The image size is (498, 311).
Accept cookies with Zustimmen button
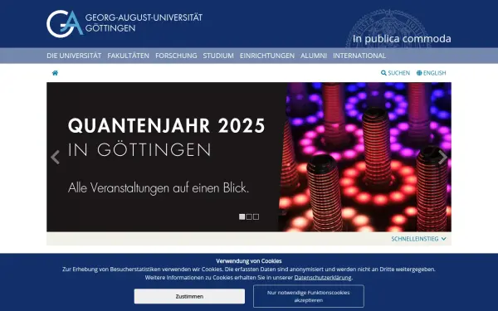click(189, 296)
